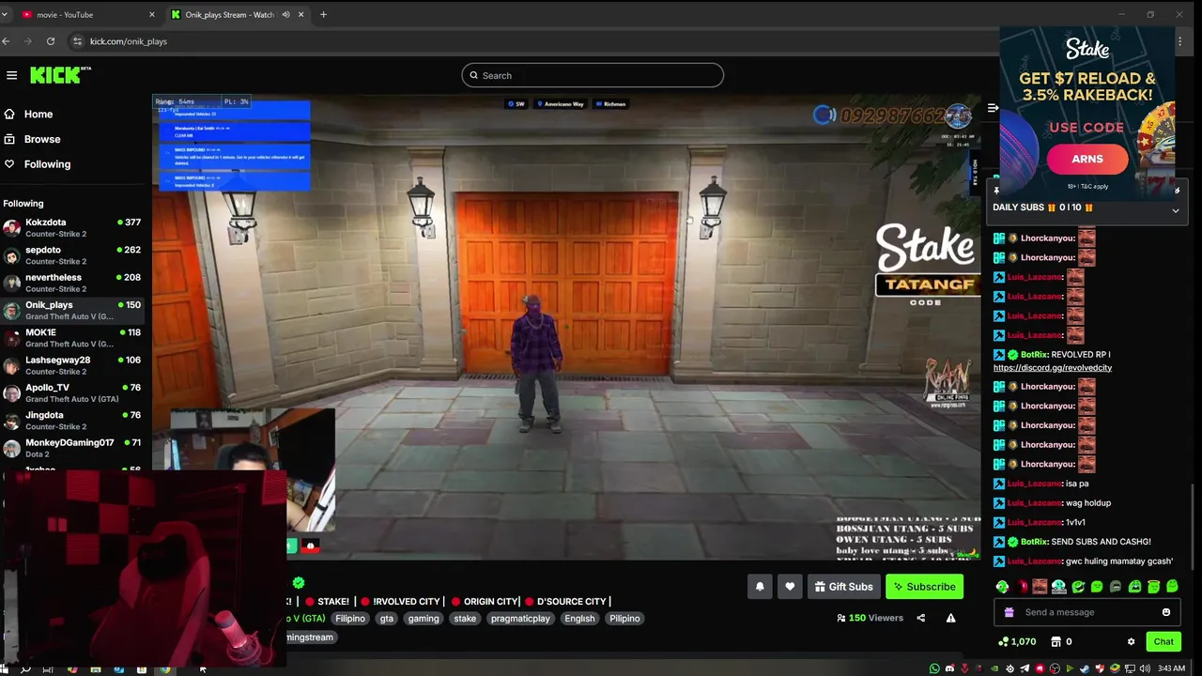The width and height of the screenshot is (1202, 676).
Task: Click the 1,070 channel points icon
Action: (1003, 642)
